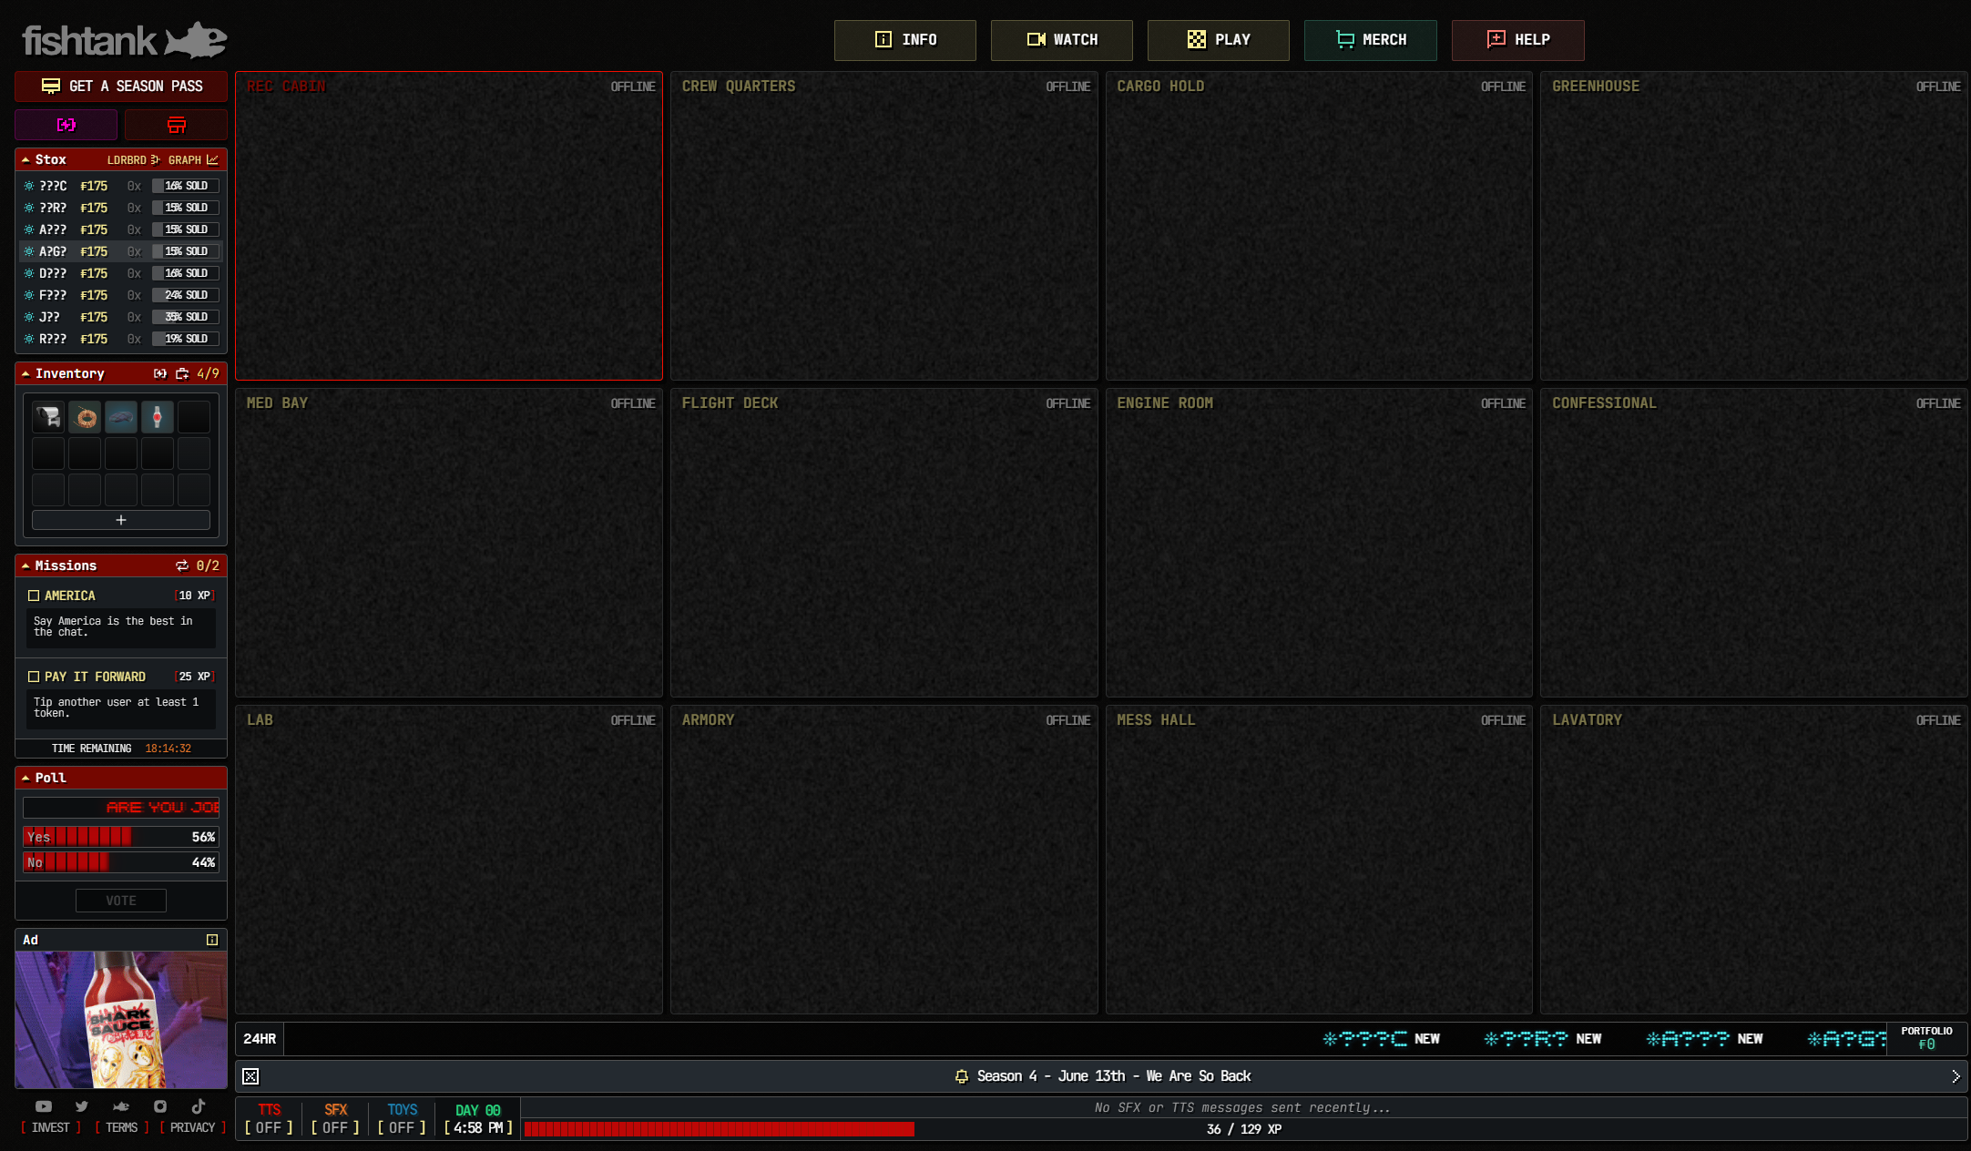Open the Stox leaderboard (LDRBRD)
Screen dimensions: 1971x1151
tap(133, 160)
